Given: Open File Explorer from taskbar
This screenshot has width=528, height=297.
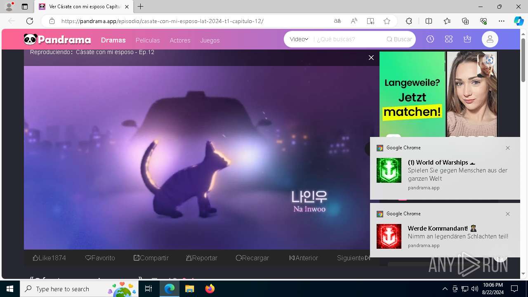Looking at the screenshot, I should 189,289.
